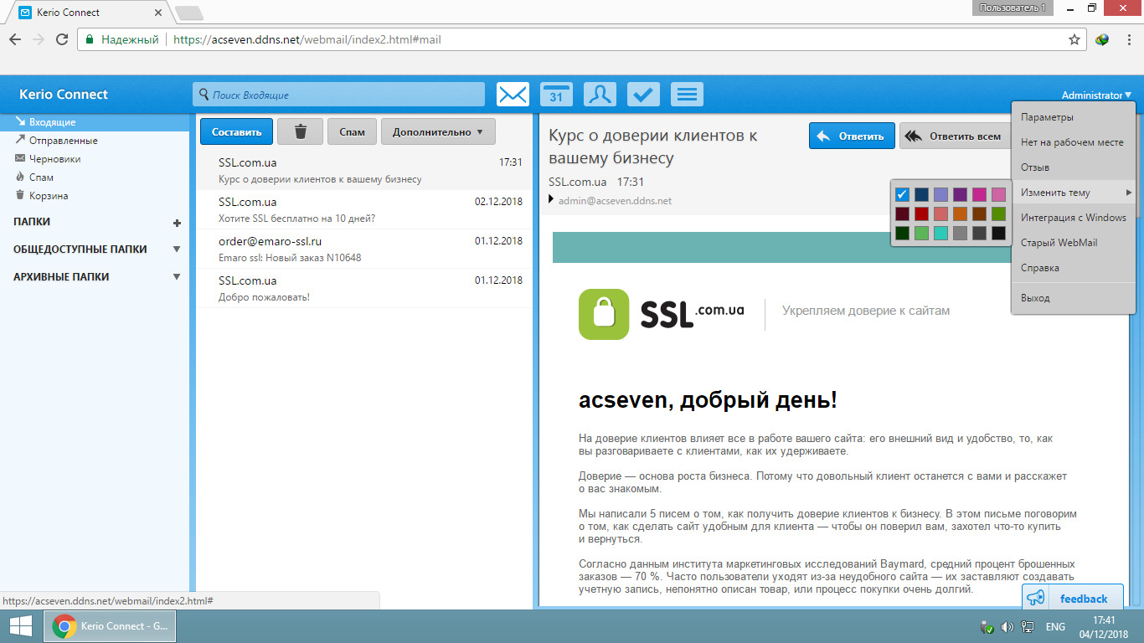1144x643 pixels.
Task: Add new folder with plus icon beside ПАПКИ
Action: (177, 223)
